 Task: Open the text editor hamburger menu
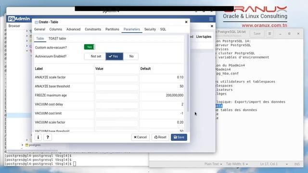[x=269, y=34]
